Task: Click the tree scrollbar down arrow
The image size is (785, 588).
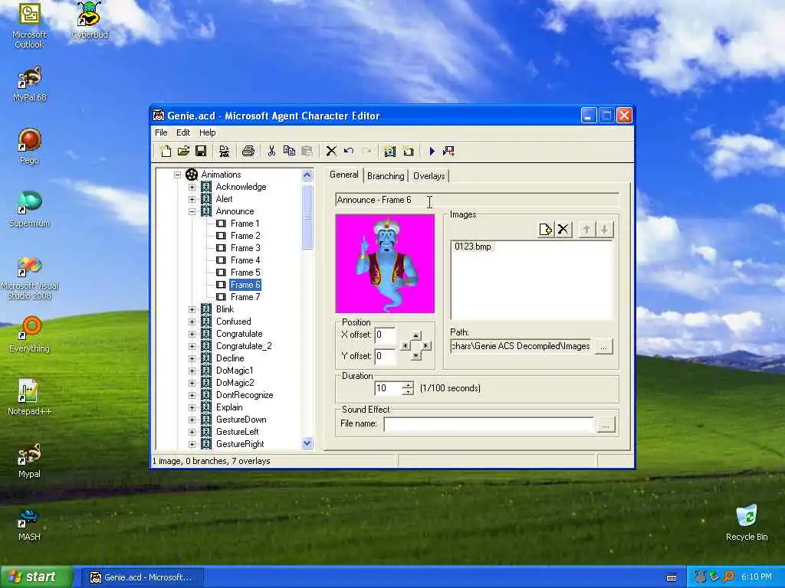Action: [x=307, y=443]
